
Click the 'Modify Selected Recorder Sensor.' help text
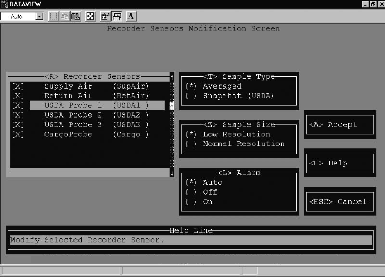pos(87,240)
